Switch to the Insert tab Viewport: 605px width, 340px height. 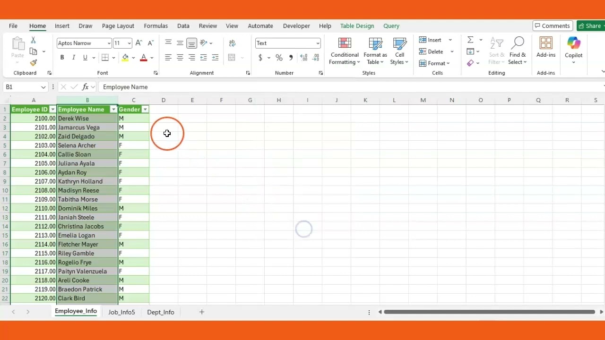[x=62, y=26]
